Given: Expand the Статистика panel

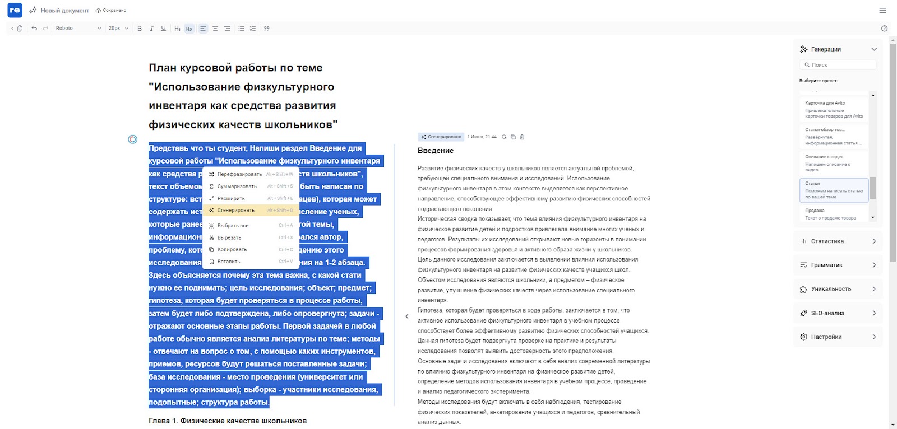Looking at the screenshot, I should 838,241.
